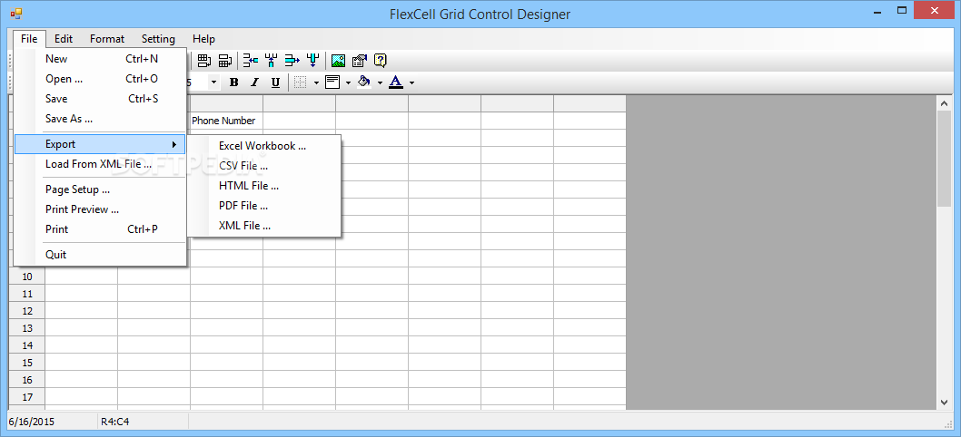This screenshot has height=437, width=961.
Task: Click the vertical scrollbar up arrow
Action: (945, 103)
